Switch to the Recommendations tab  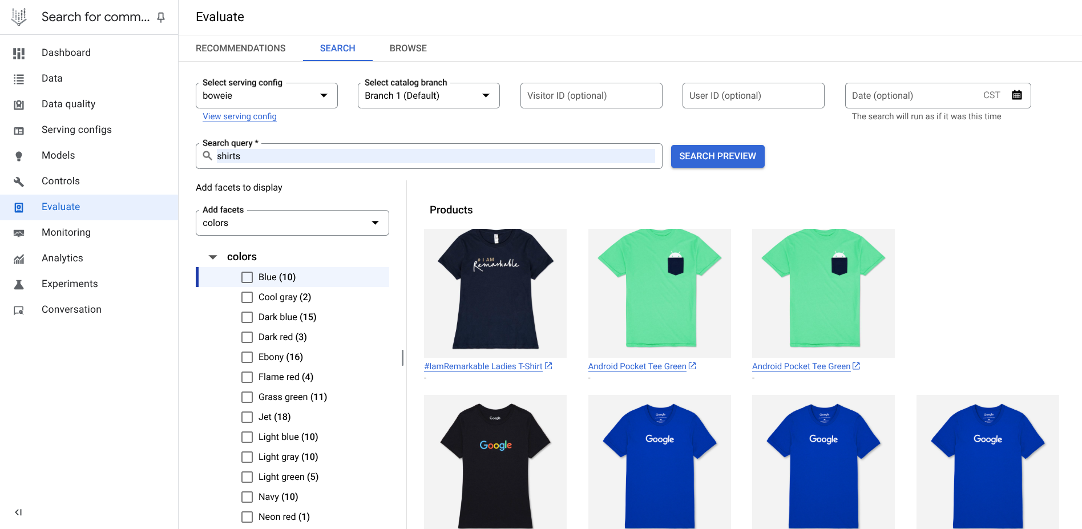coord(240,48)
